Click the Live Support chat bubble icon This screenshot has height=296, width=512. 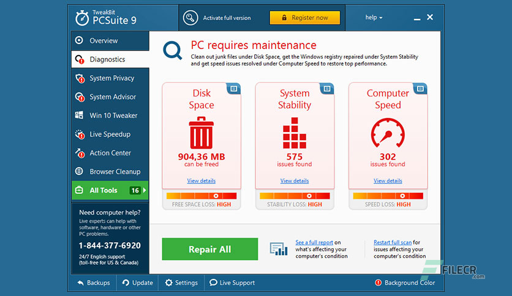pos(213,283)
